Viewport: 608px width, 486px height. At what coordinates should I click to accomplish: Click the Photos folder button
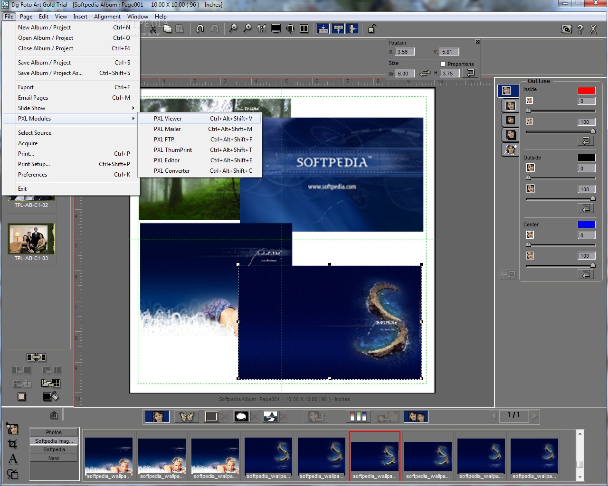point(54,432)
